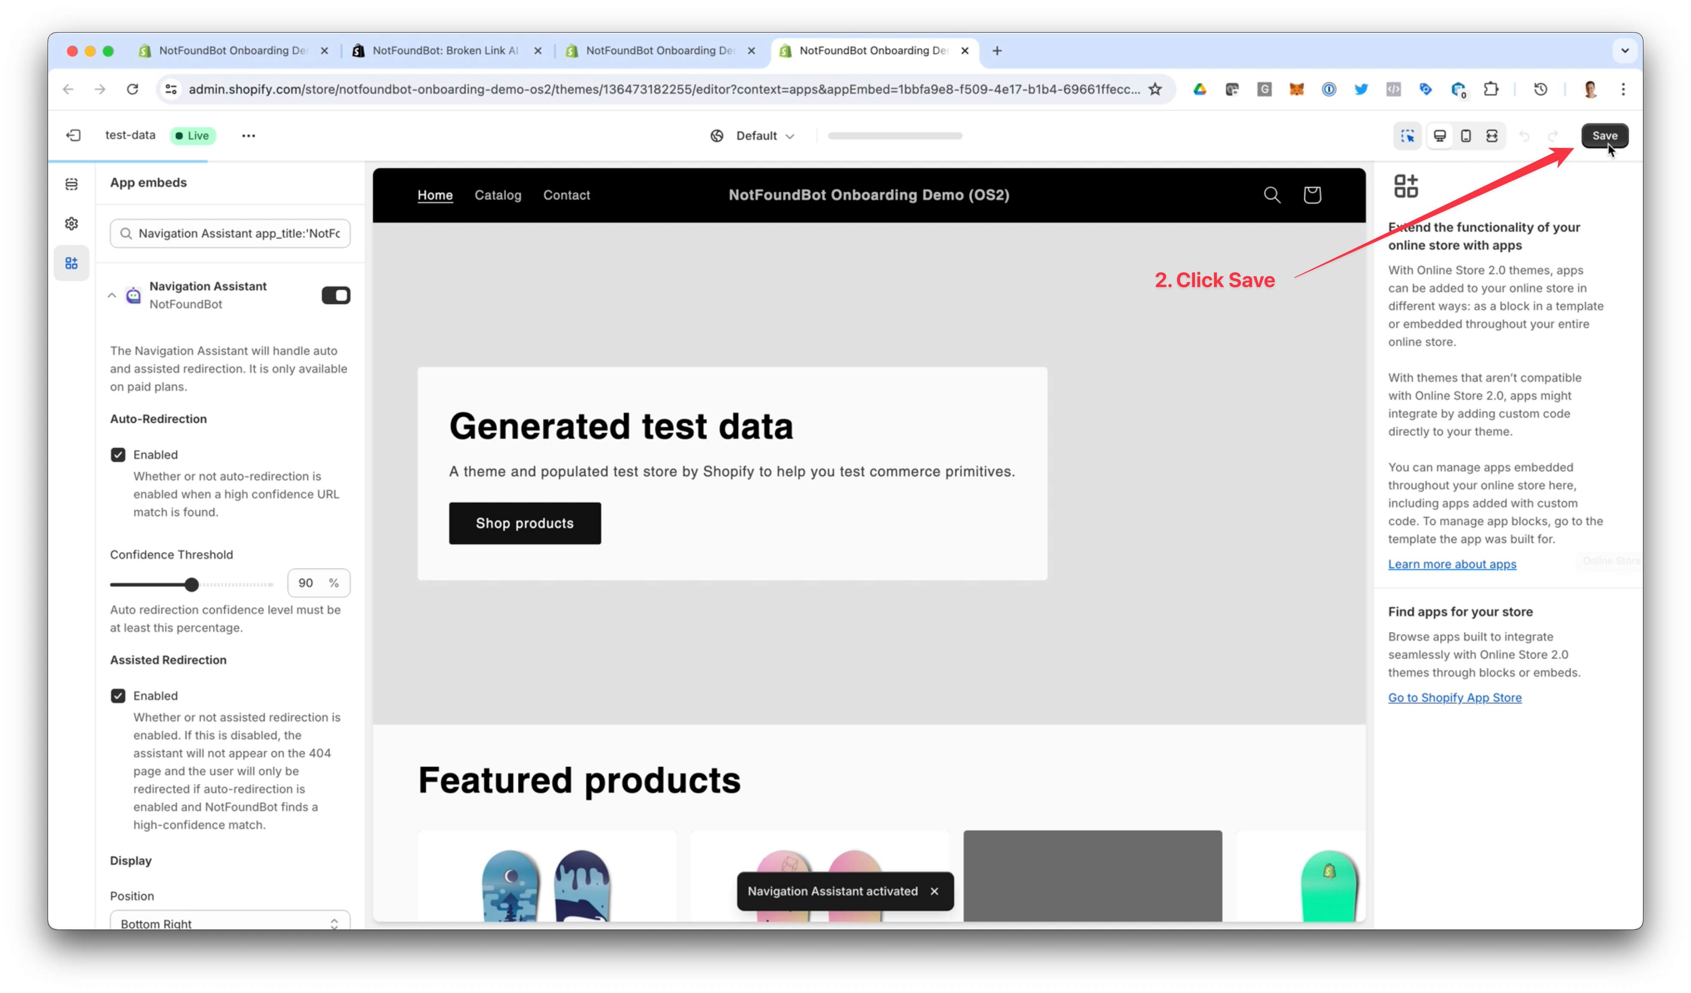Switch preview to mobile view
Viewport: 1691px width, 993px height.
point(1465,135)
